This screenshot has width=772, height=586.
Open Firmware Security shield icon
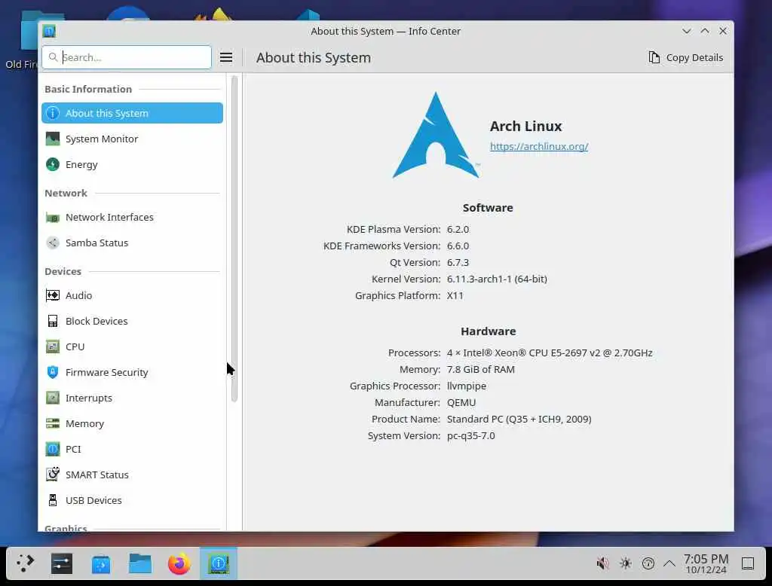53,372
